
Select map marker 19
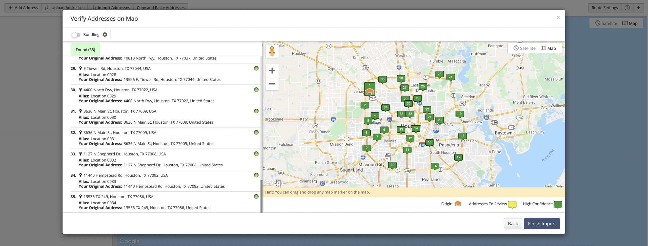click(x=460, y=114)
